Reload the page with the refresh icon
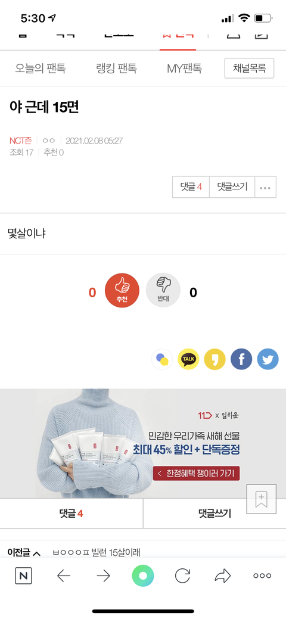286x619 pixels. click(182, 576)
